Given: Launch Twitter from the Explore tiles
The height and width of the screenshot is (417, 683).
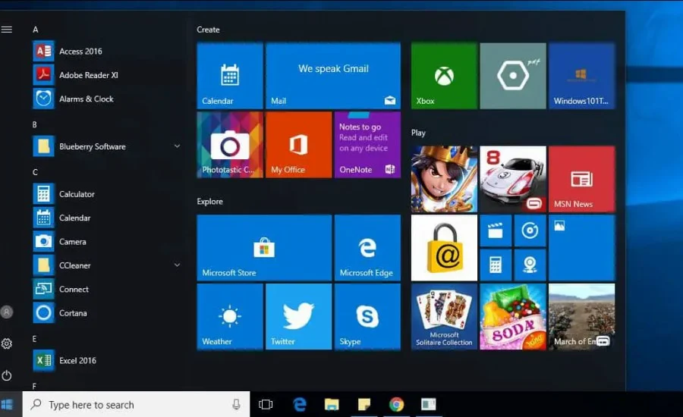Looking at the screenshot, I should [298, 316].
